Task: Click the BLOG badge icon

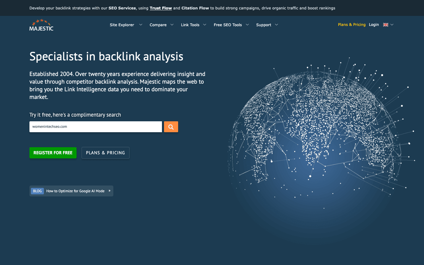Action: 37,191
